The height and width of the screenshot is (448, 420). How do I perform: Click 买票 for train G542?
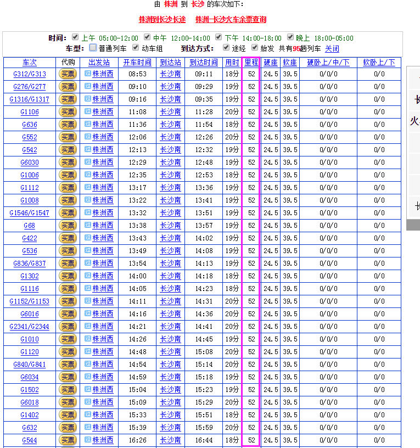(x=68, y=149)
